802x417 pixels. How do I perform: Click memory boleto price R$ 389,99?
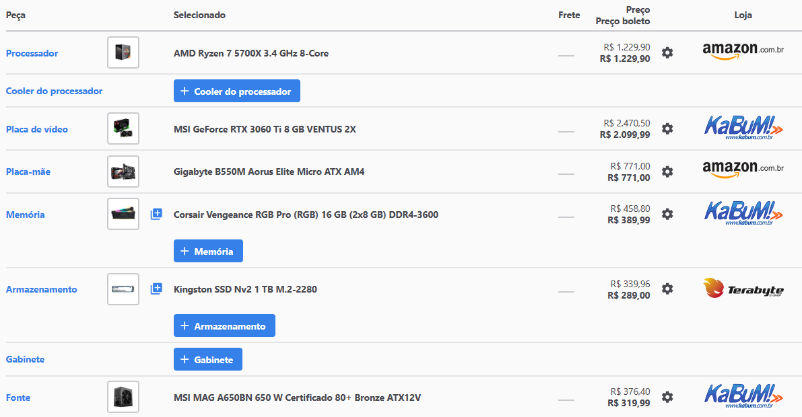pos(629,220)
